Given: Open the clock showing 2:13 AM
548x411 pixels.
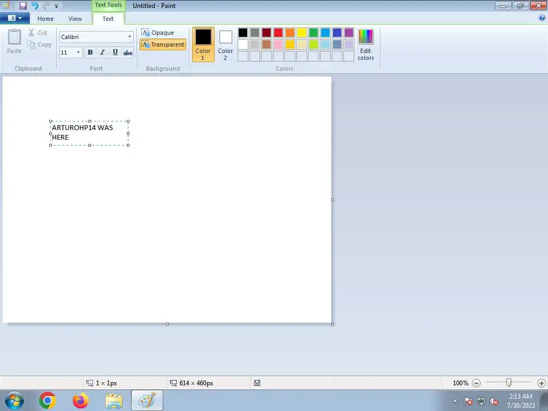Looking at the screenshot, I should pos(521,401).
